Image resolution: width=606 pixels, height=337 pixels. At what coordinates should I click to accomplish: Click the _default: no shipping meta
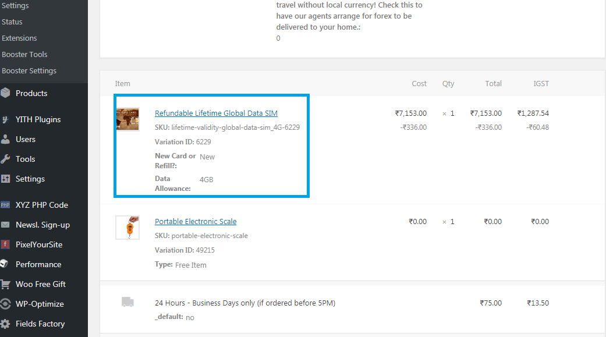(x=174, y=317)
